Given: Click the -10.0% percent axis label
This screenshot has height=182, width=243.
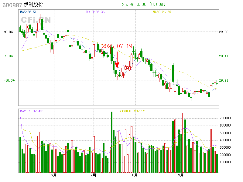Looking at the screenshot, I should coord(8,80).
